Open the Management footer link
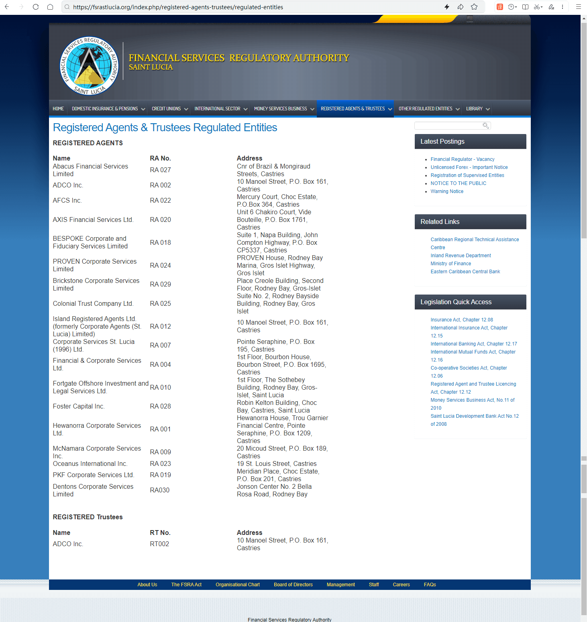 [x=340, y=585]
